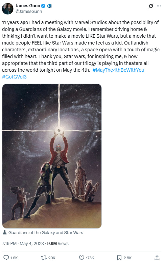Click the affiliate badge next to verified checkmark

pos(49,6)
